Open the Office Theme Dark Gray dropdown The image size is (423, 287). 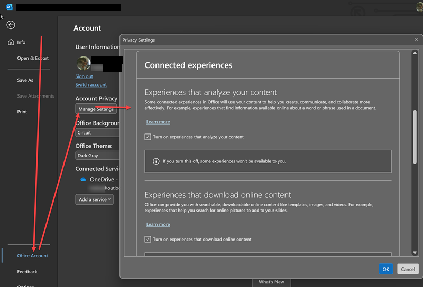point(98,156)
